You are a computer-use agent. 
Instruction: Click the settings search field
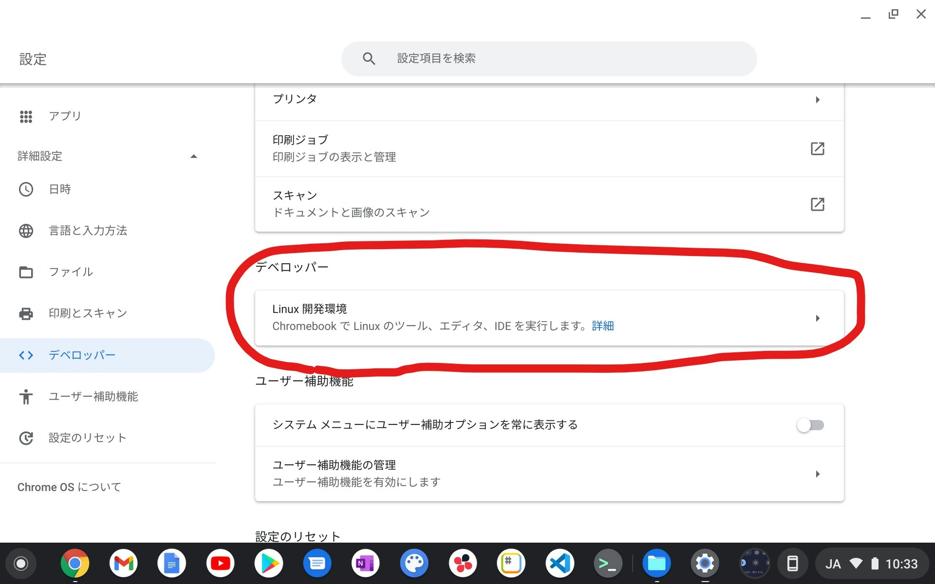[x=548, y=58]
